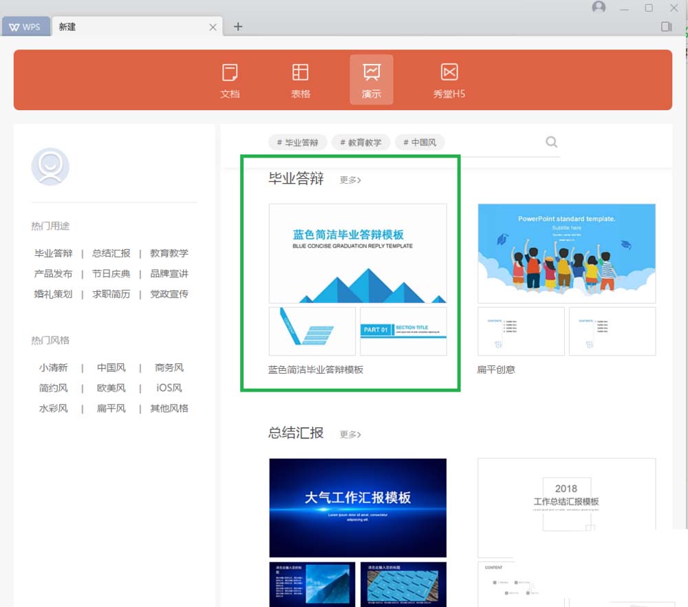Select the iOS风 style link
Screen dimensions: 688x607
(x=169, y=387)
